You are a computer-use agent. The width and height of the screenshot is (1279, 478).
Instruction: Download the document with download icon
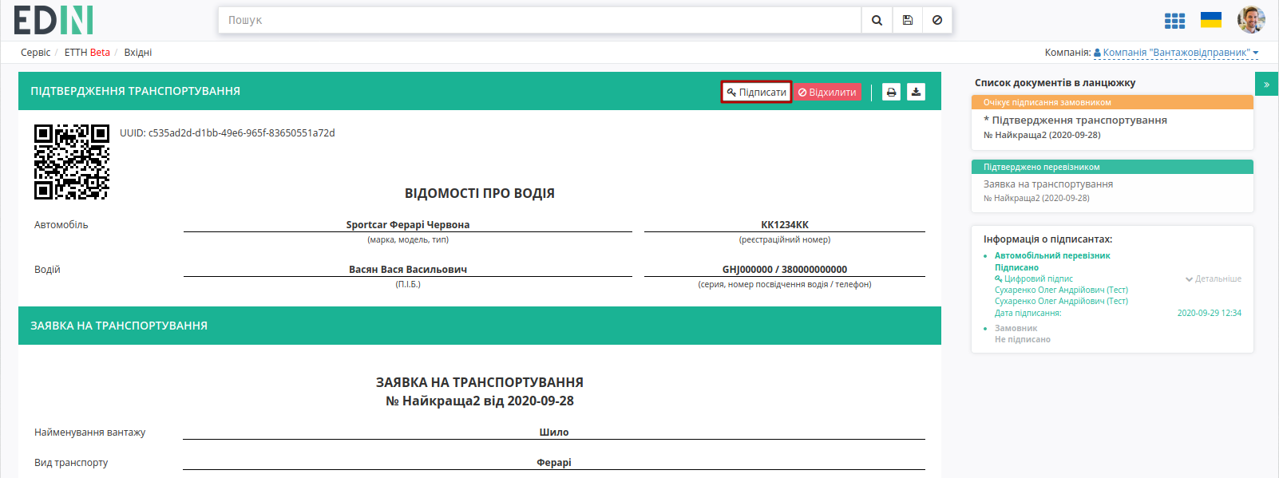click(916, 92)
